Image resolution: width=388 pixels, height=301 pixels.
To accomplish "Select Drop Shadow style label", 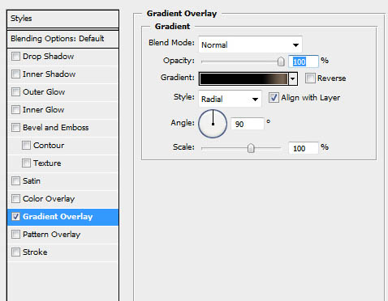I will [49, 57].
